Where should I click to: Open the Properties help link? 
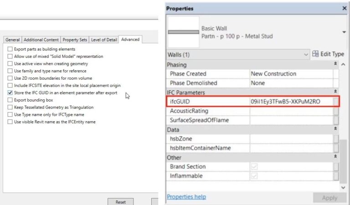186,197
